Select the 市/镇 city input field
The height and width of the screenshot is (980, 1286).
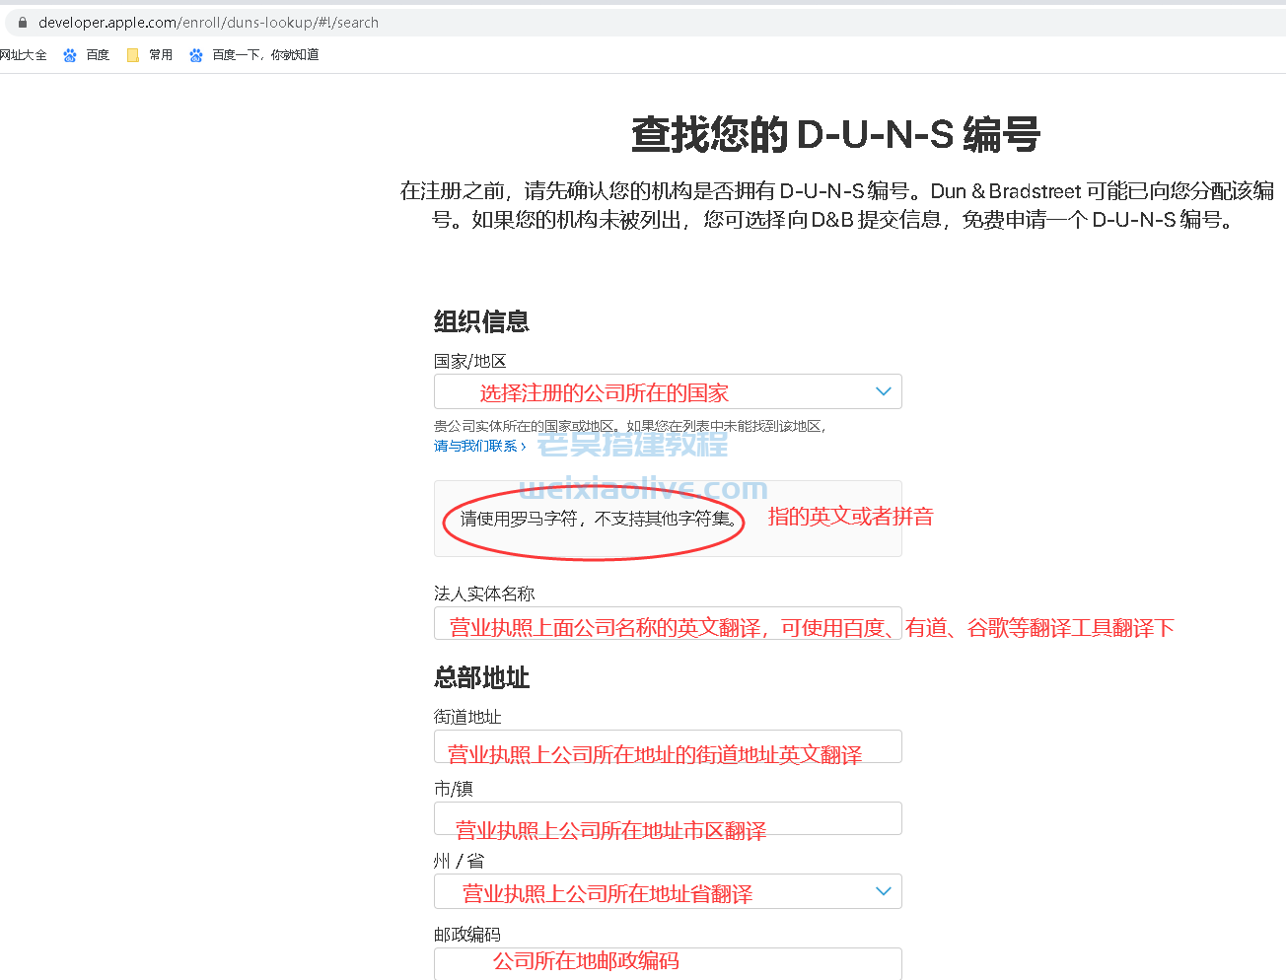tap(668, 818)
